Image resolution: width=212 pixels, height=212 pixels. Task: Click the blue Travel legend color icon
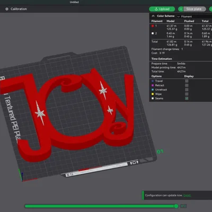[153, 81]
